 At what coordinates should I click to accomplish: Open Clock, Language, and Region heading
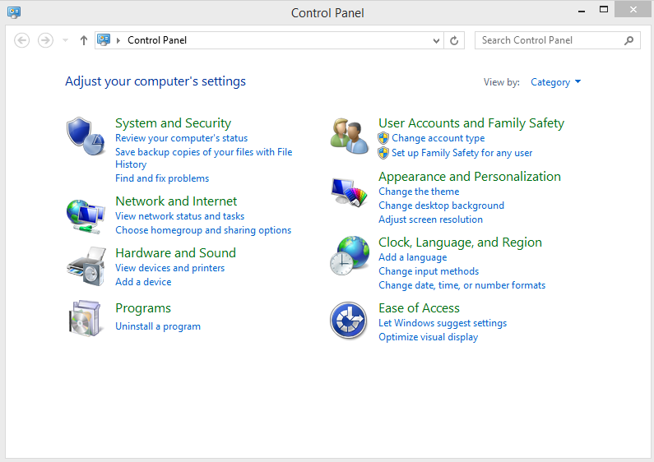click(460, 243)
